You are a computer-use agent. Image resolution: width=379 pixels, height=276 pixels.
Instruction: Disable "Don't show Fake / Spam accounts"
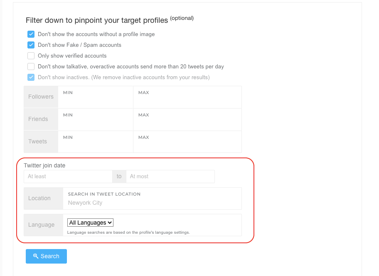click(x=31, y=45)
